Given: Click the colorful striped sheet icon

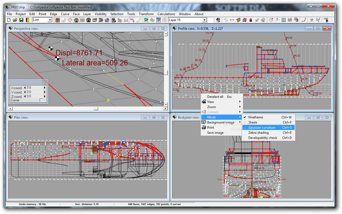Looking at the screenshot, I should tap(238, 20).
